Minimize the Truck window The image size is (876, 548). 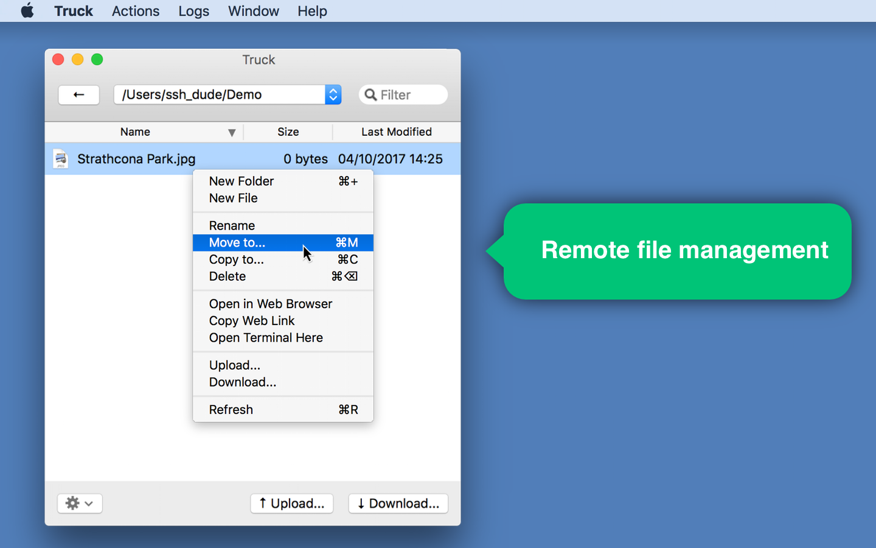78,59
